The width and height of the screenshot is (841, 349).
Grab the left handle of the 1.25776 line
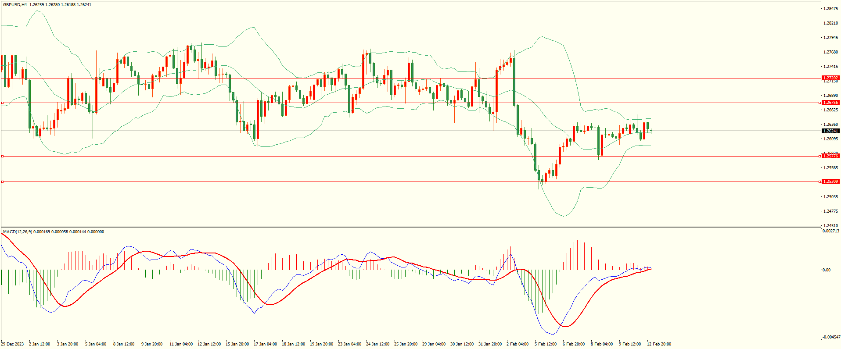2,156
